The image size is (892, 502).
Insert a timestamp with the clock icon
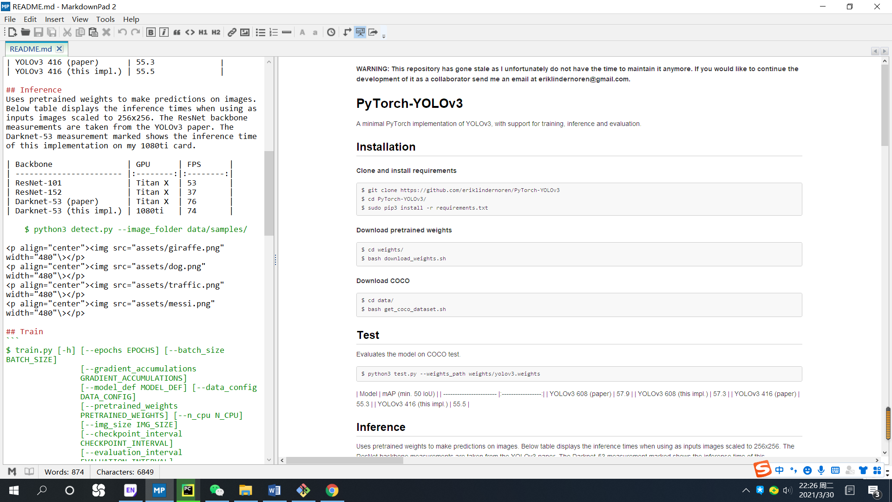pos(331,32)
